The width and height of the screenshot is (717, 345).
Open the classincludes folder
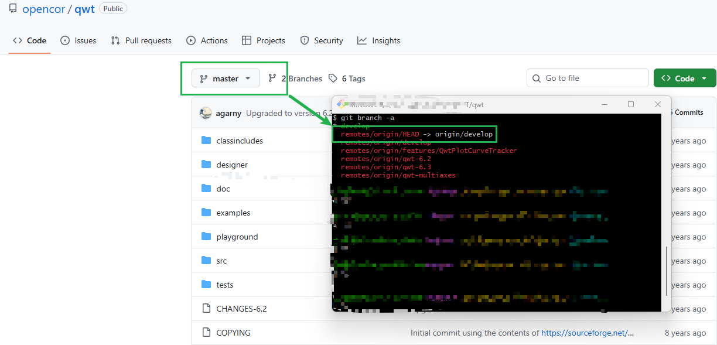[240, 141]
